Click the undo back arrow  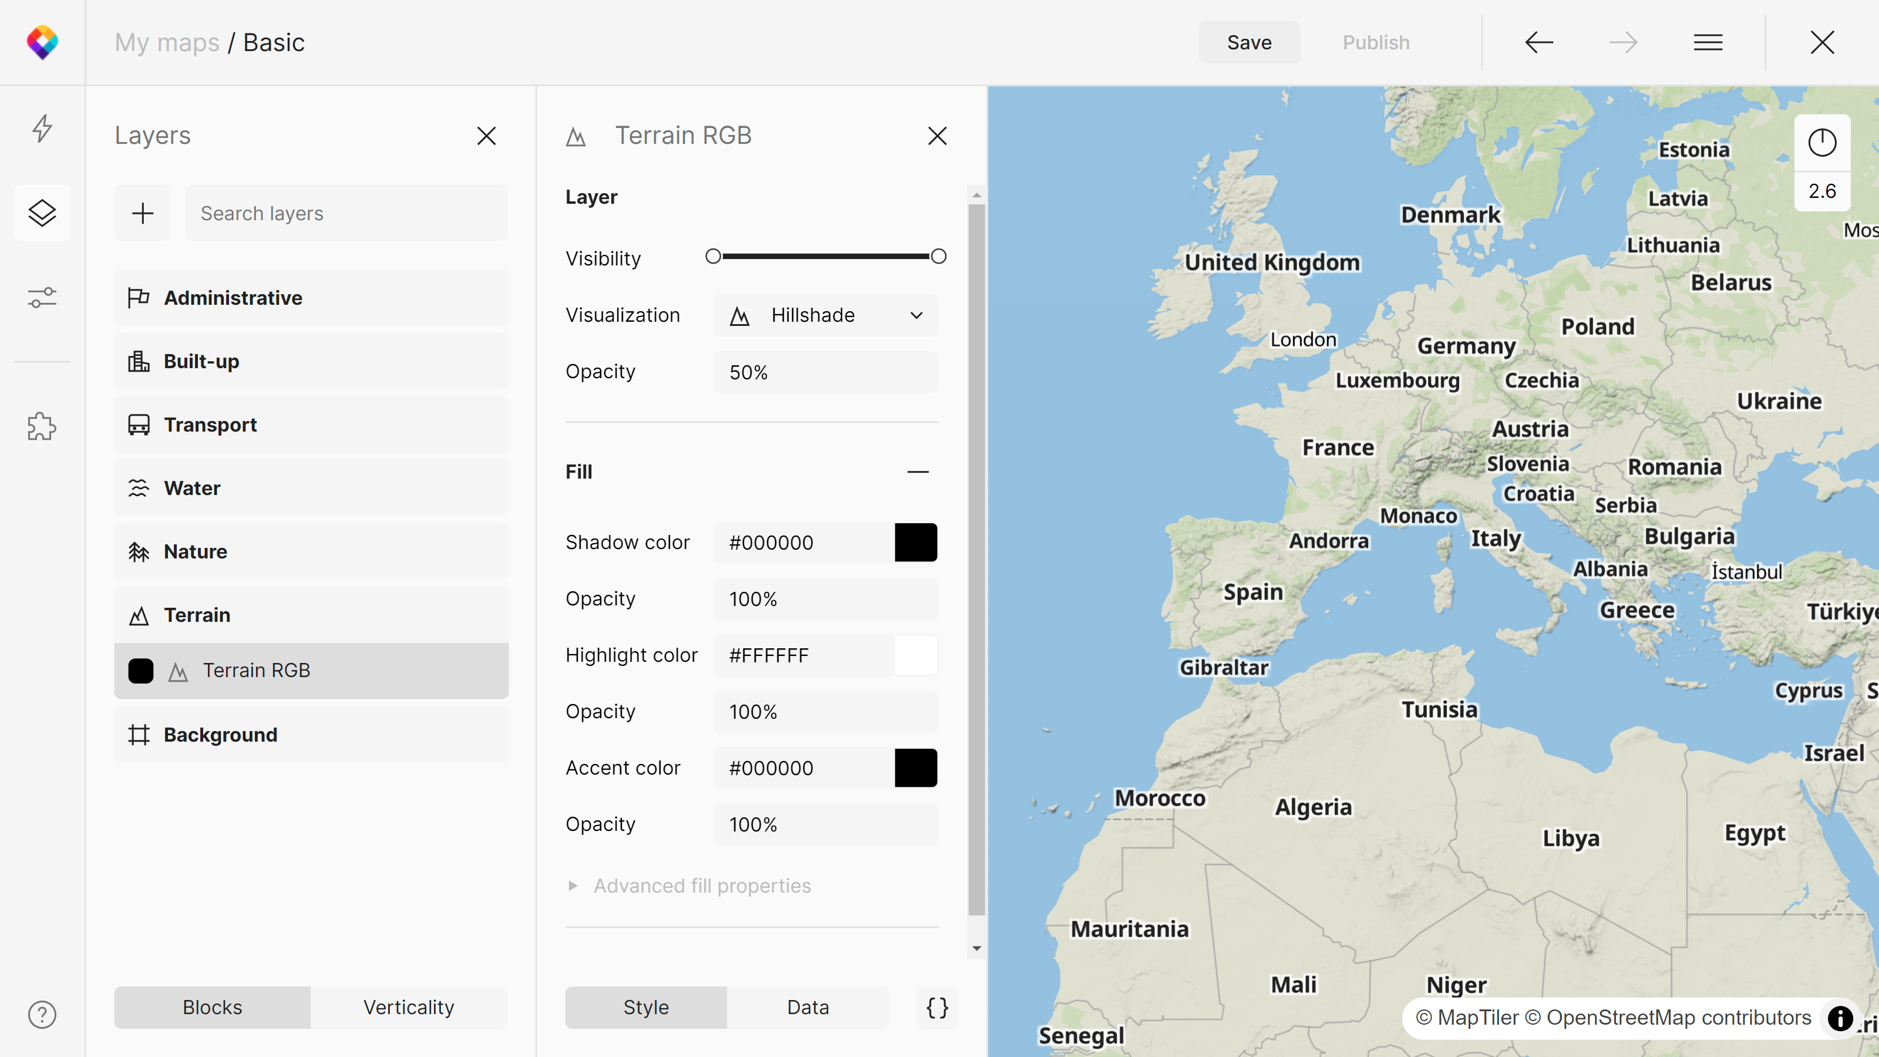pos(1539,42)
